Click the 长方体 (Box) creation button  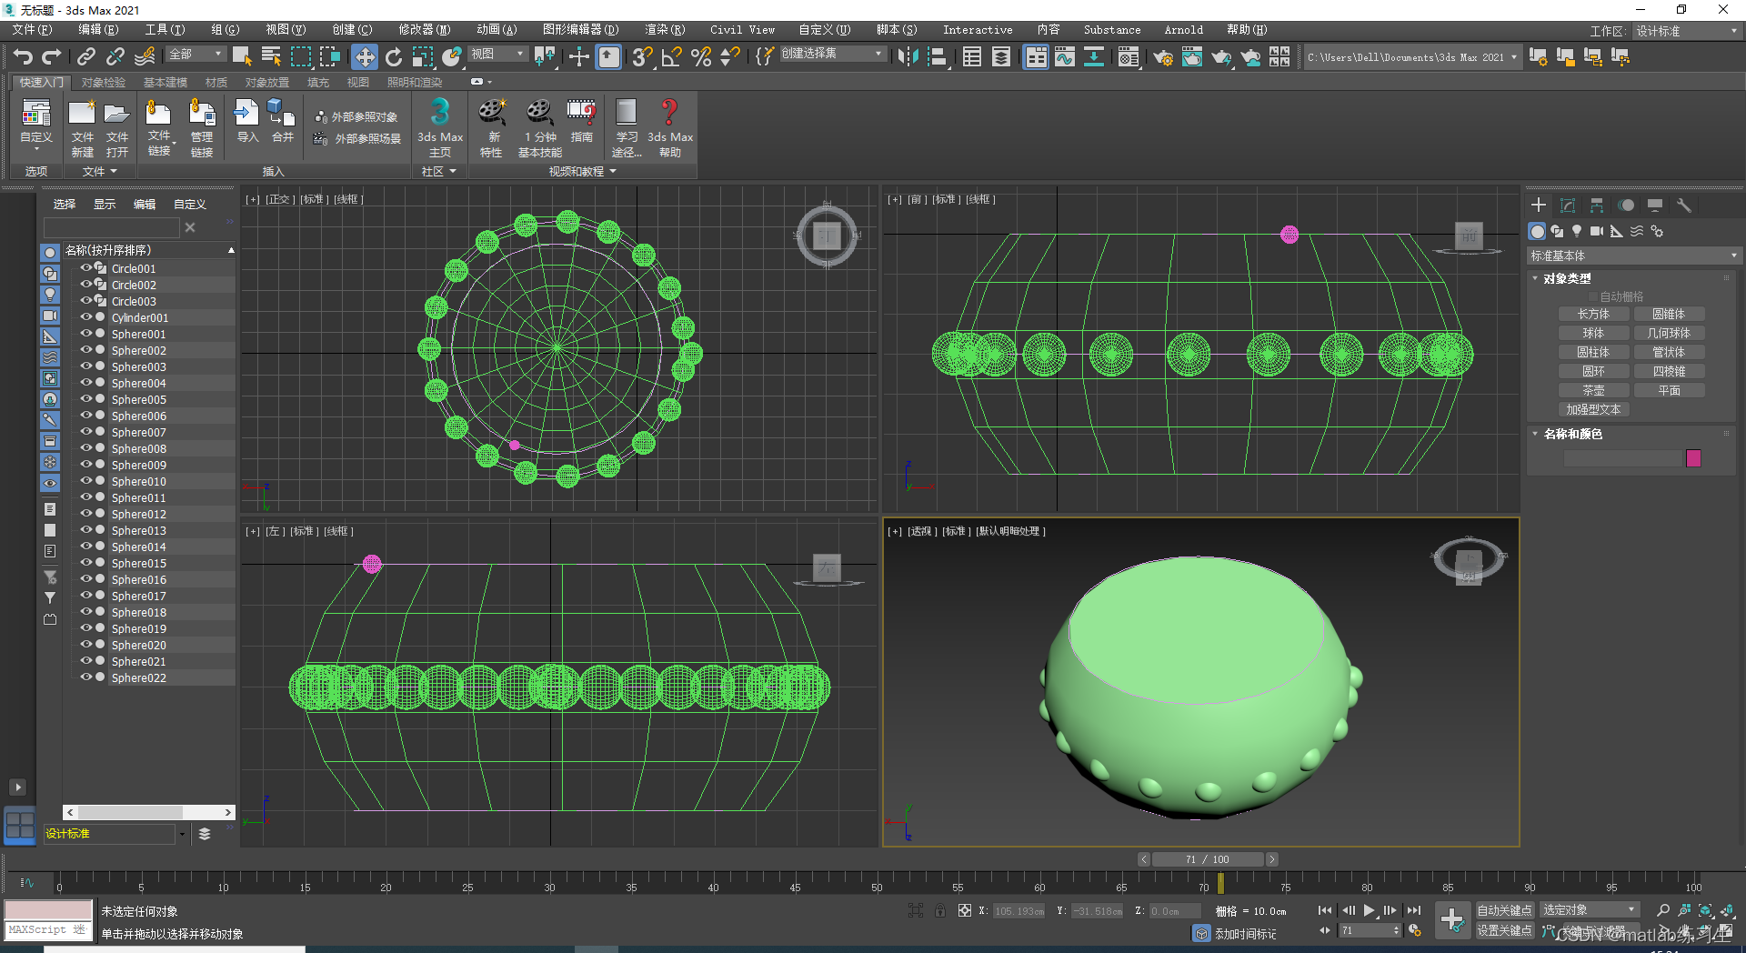point(1593,313)
